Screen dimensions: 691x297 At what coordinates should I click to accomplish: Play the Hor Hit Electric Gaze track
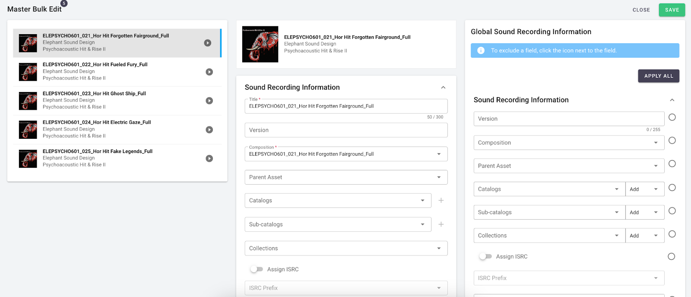[209, 130]
